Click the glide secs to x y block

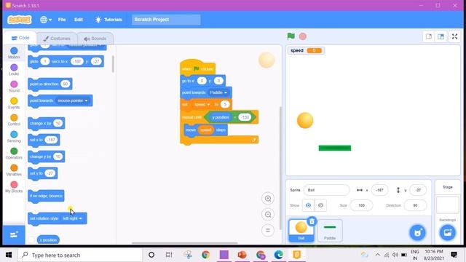pos(66,62)
